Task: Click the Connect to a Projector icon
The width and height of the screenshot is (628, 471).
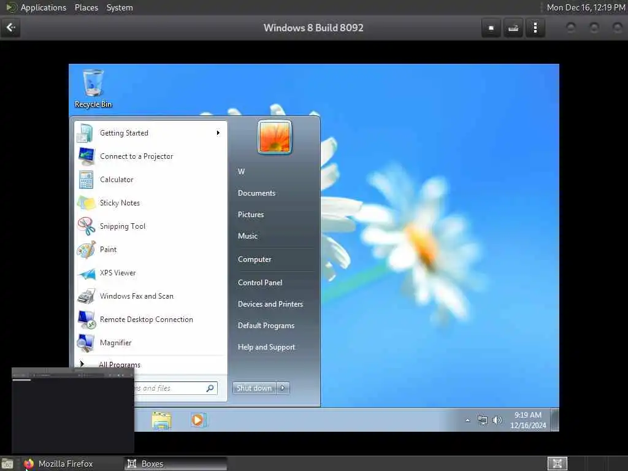Action: click(86, 156)
